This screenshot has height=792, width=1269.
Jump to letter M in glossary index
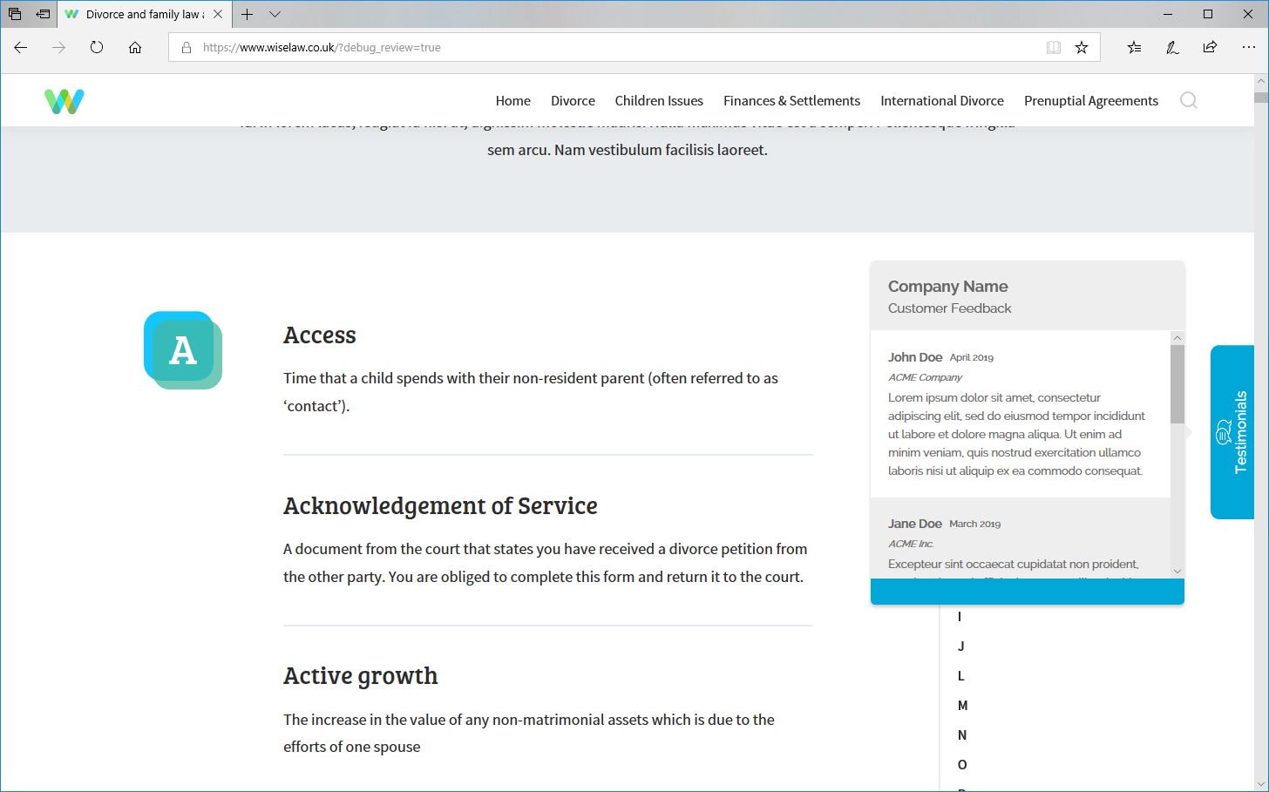tap(963, 706)
